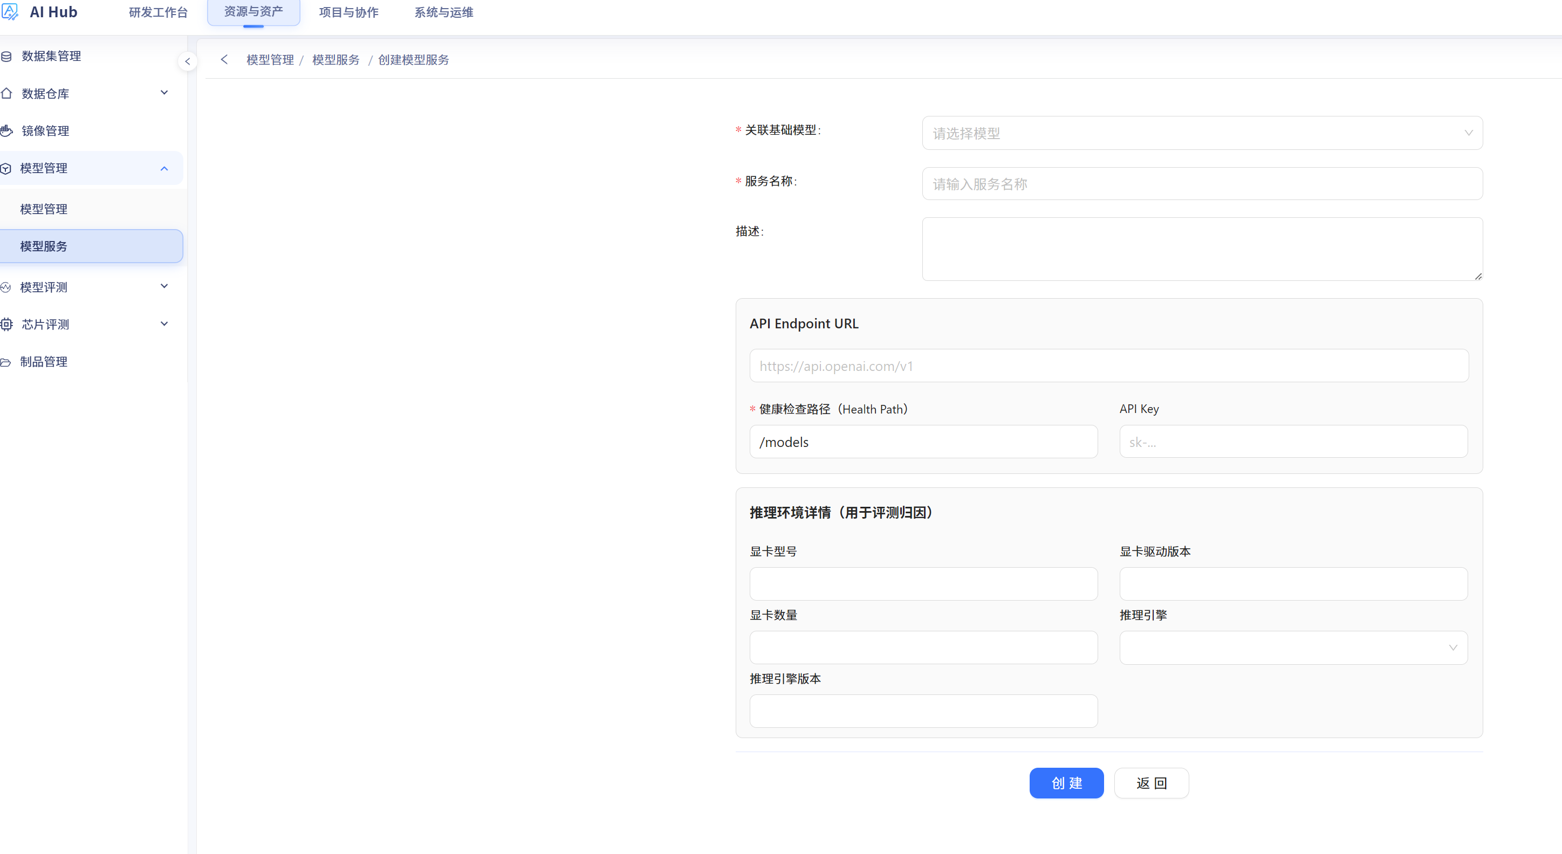The height and width of the screenshot is (854, 1562).
Task: Focus the Health Path input with /models
Action: (923, 442)
